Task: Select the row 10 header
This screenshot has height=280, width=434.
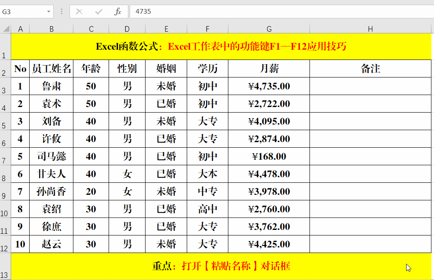Action: (5, 209)
